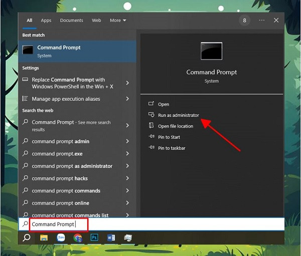The image size is (301, 256).
Task: Select Command Prompt best match result
Action: [x=77, y=51]
